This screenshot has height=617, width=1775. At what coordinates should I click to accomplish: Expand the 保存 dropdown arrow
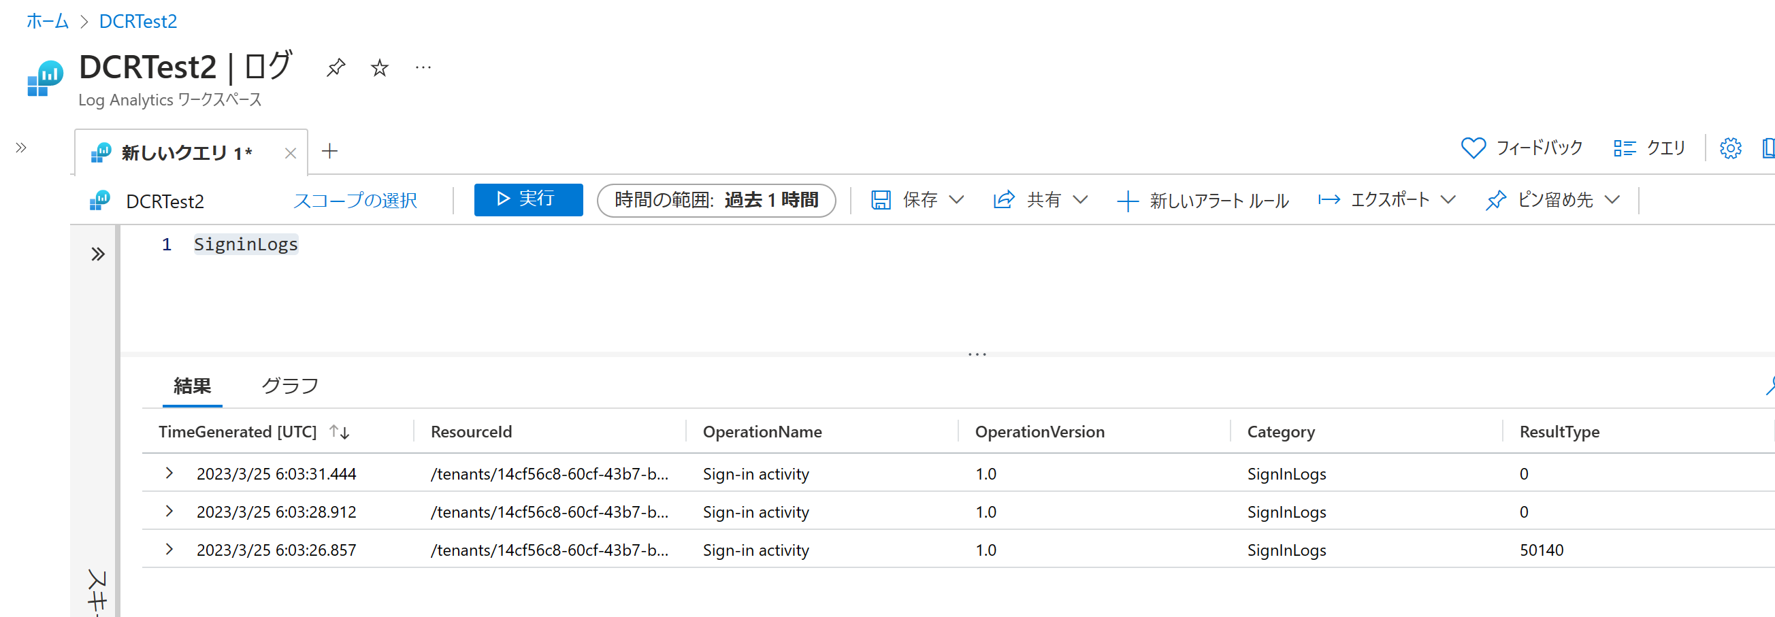pyautogui.click(x=956, y=200)
